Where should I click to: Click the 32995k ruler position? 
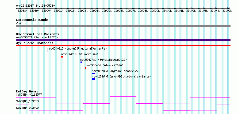[x=107, y=11]
